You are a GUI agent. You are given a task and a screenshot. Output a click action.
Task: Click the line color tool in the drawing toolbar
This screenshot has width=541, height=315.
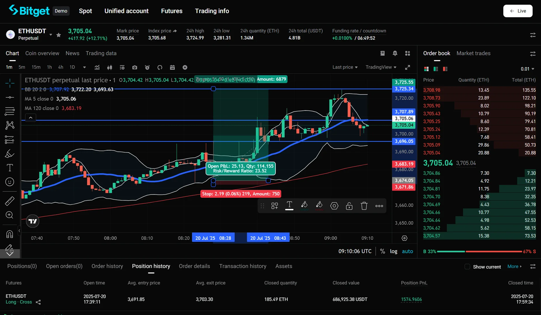click(x=304, y=205)
